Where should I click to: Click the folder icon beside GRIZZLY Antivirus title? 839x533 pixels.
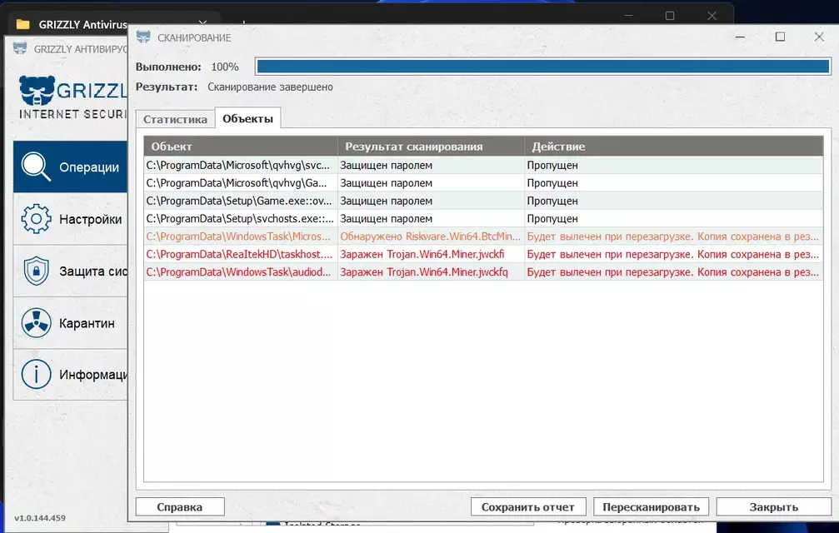23,24
